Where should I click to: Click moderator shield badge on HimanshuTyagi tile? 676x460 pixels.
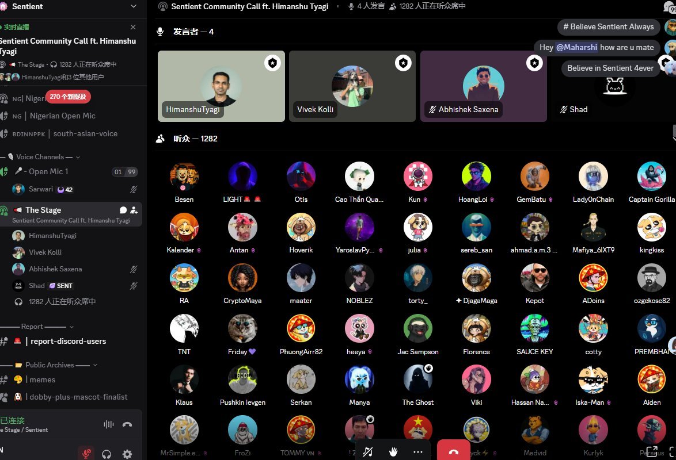pyautogui.click(x=272, y=63)
